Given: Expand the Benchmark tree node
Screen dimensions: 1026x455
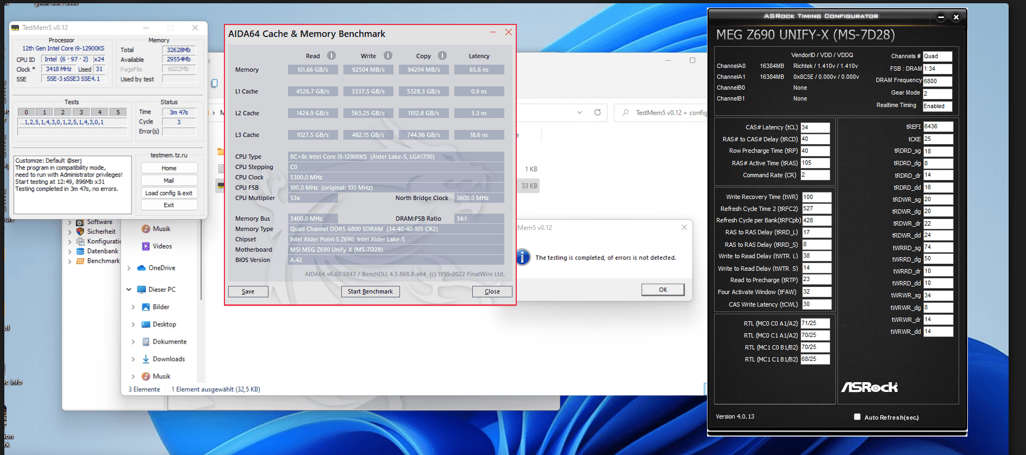Looking at the screenshot, I should (x=70, y=261).
